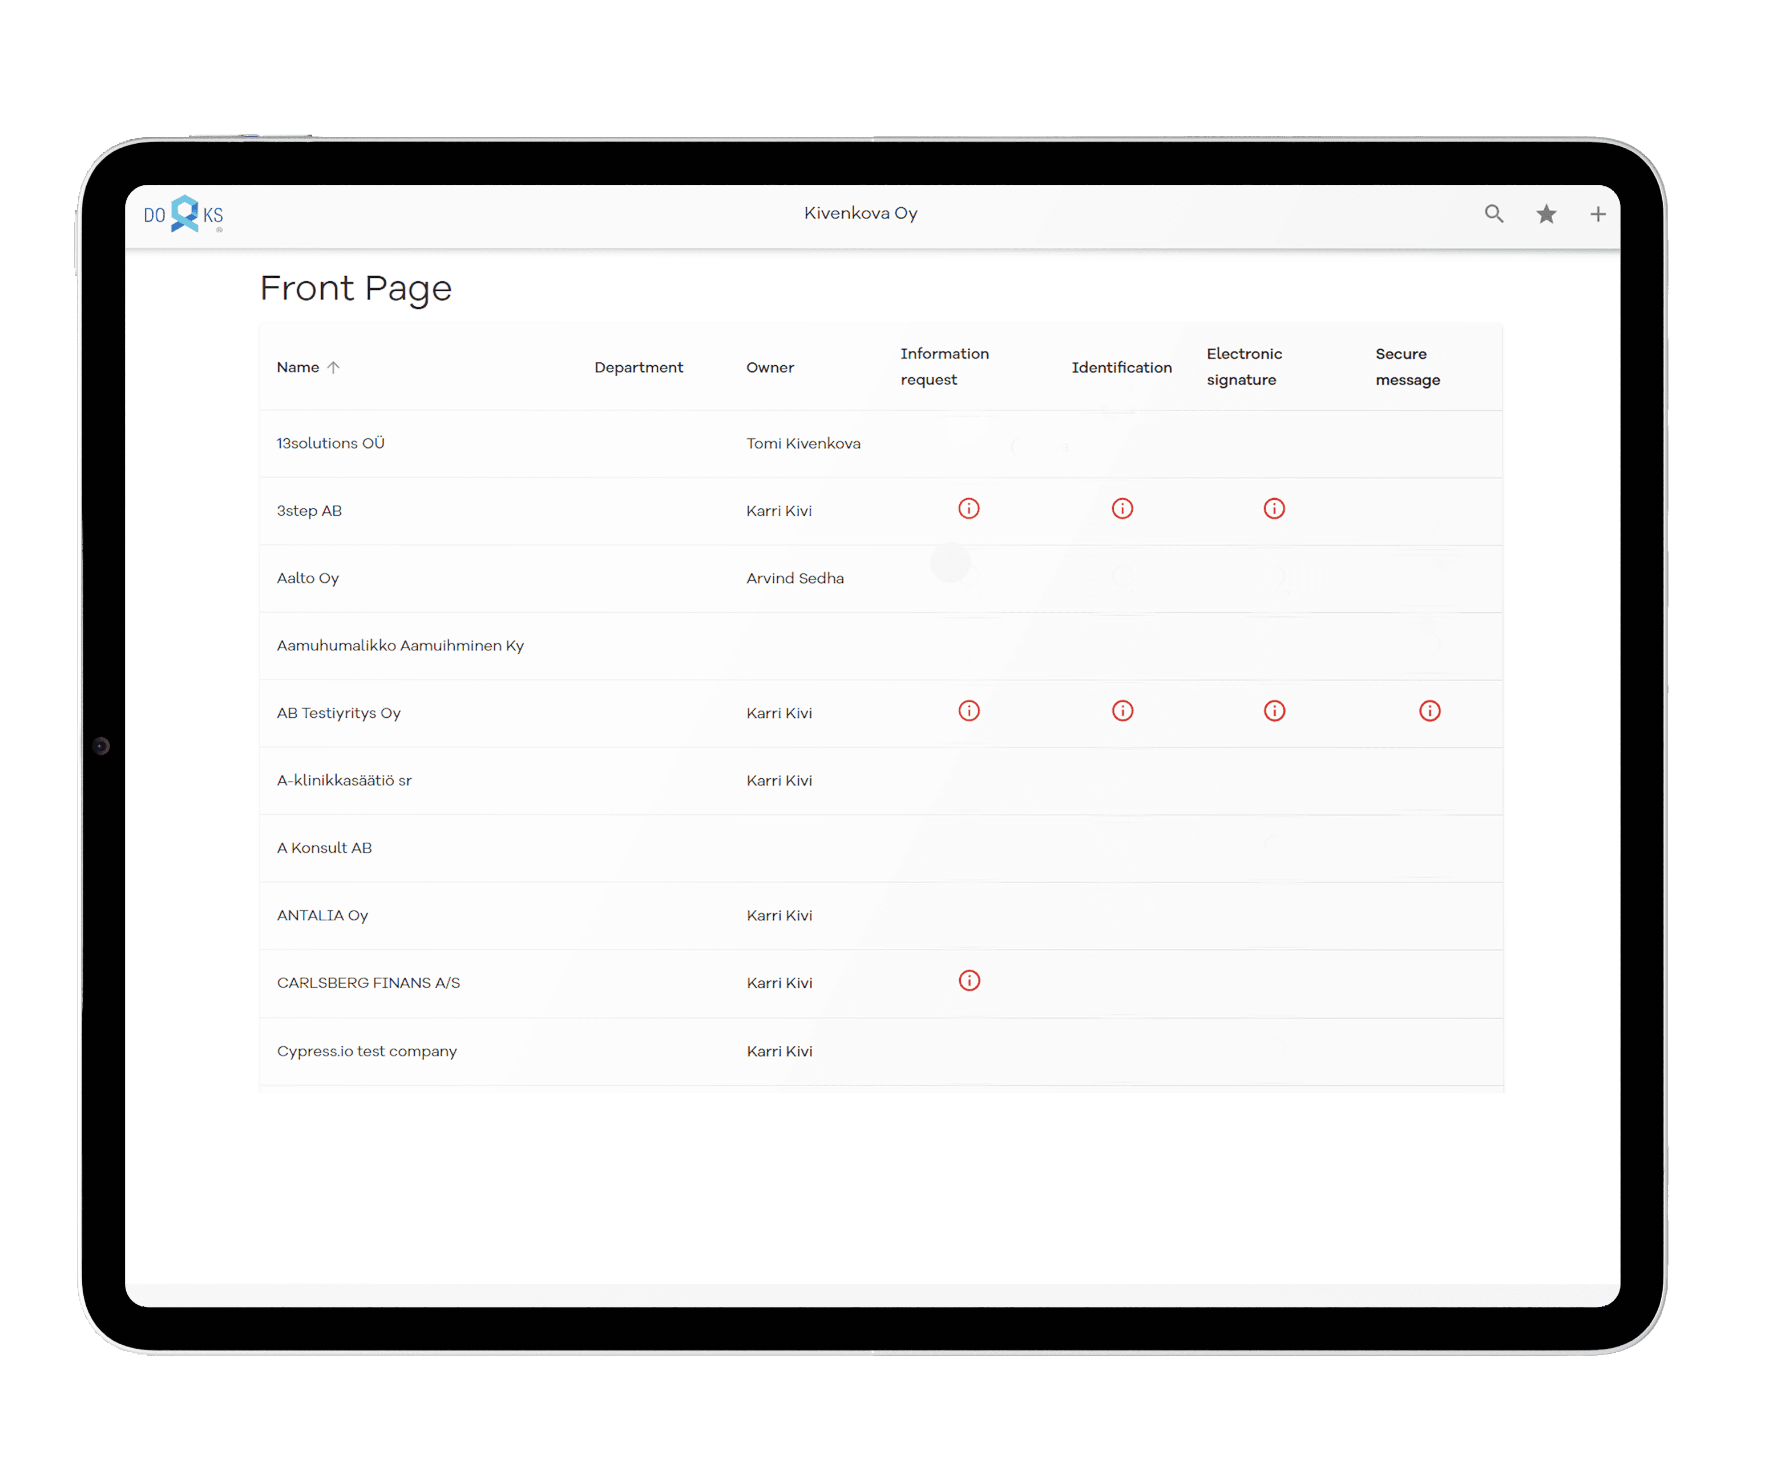Open the 13solutions OÜ row

coord(330,443)
